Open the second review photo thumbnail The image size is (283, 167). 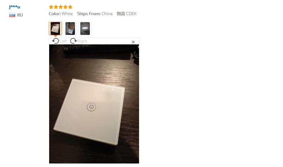click(x=70, y=29)
